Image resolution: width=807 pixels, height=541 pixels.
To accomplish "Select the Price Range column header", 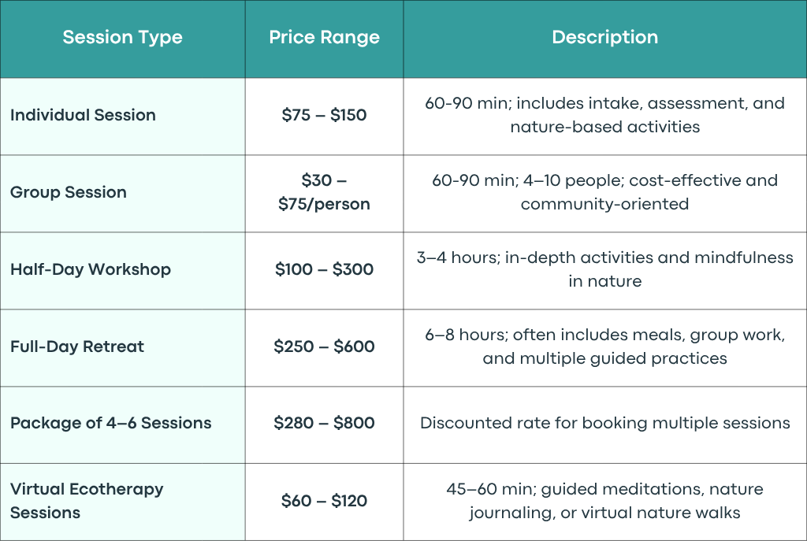I will (324, 37).
